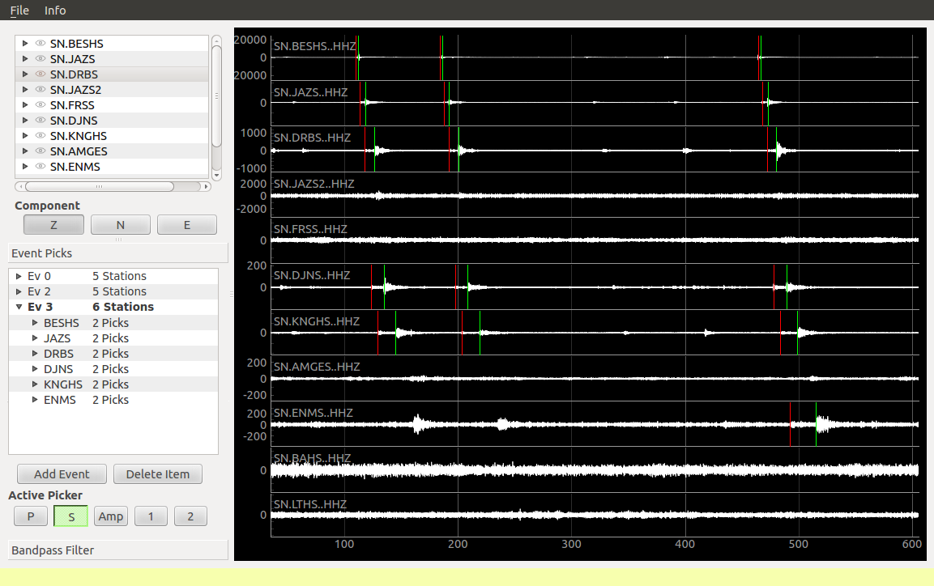
Task: Click the Delete Item button
Action: click(x=158, y=474)
